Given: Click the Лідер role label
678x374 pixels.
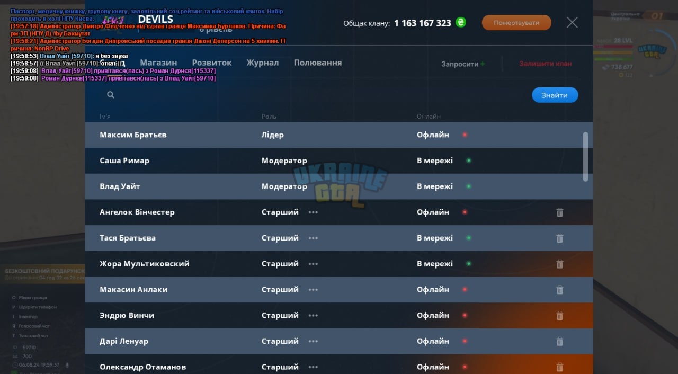Looking at the screenshot, I should click(x=273, y=135).
